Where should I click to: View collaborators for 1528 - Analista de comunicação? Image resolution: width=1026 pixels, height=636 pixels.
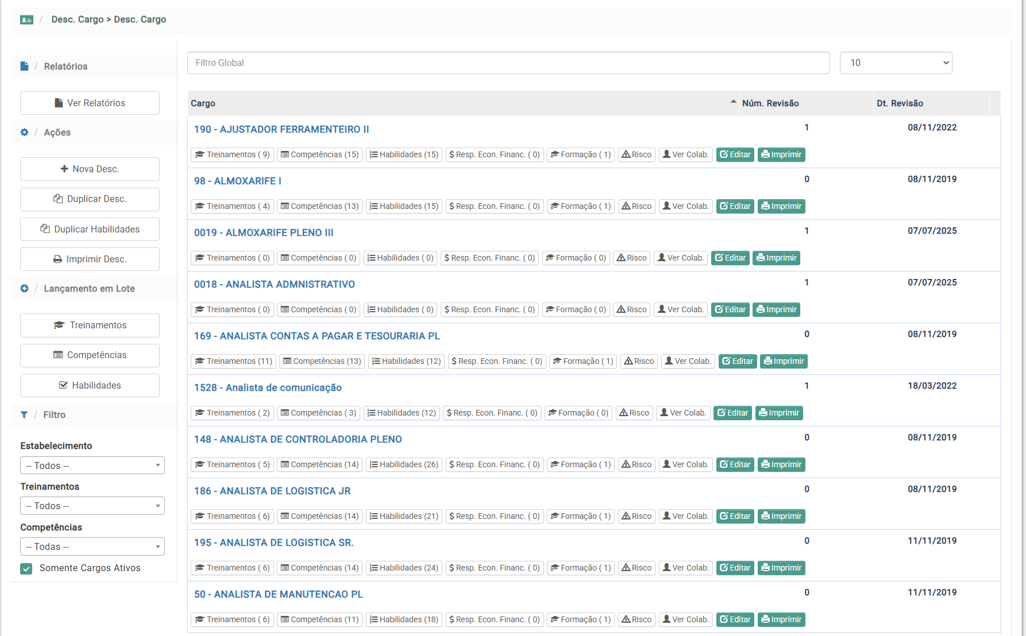pos(682,413)
